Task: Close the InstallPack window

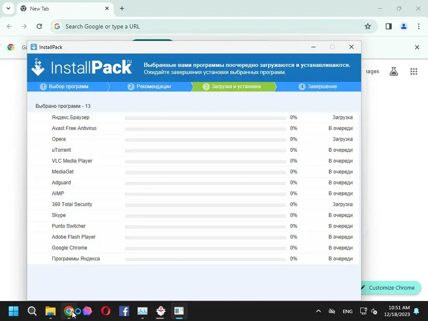Action: pyautogui.click(x=352, y=47)
